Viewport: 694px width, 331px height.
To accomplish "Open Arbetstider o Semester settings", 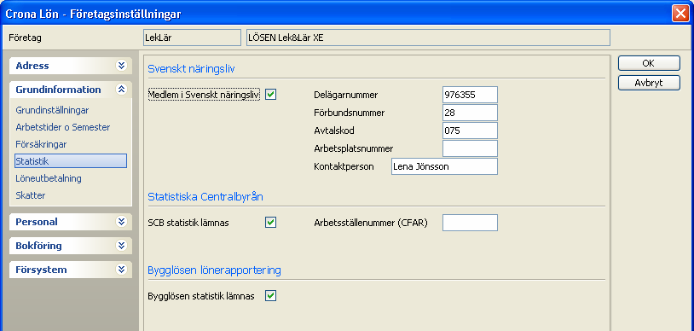I will pyautogui.click(x=63, y=127).
